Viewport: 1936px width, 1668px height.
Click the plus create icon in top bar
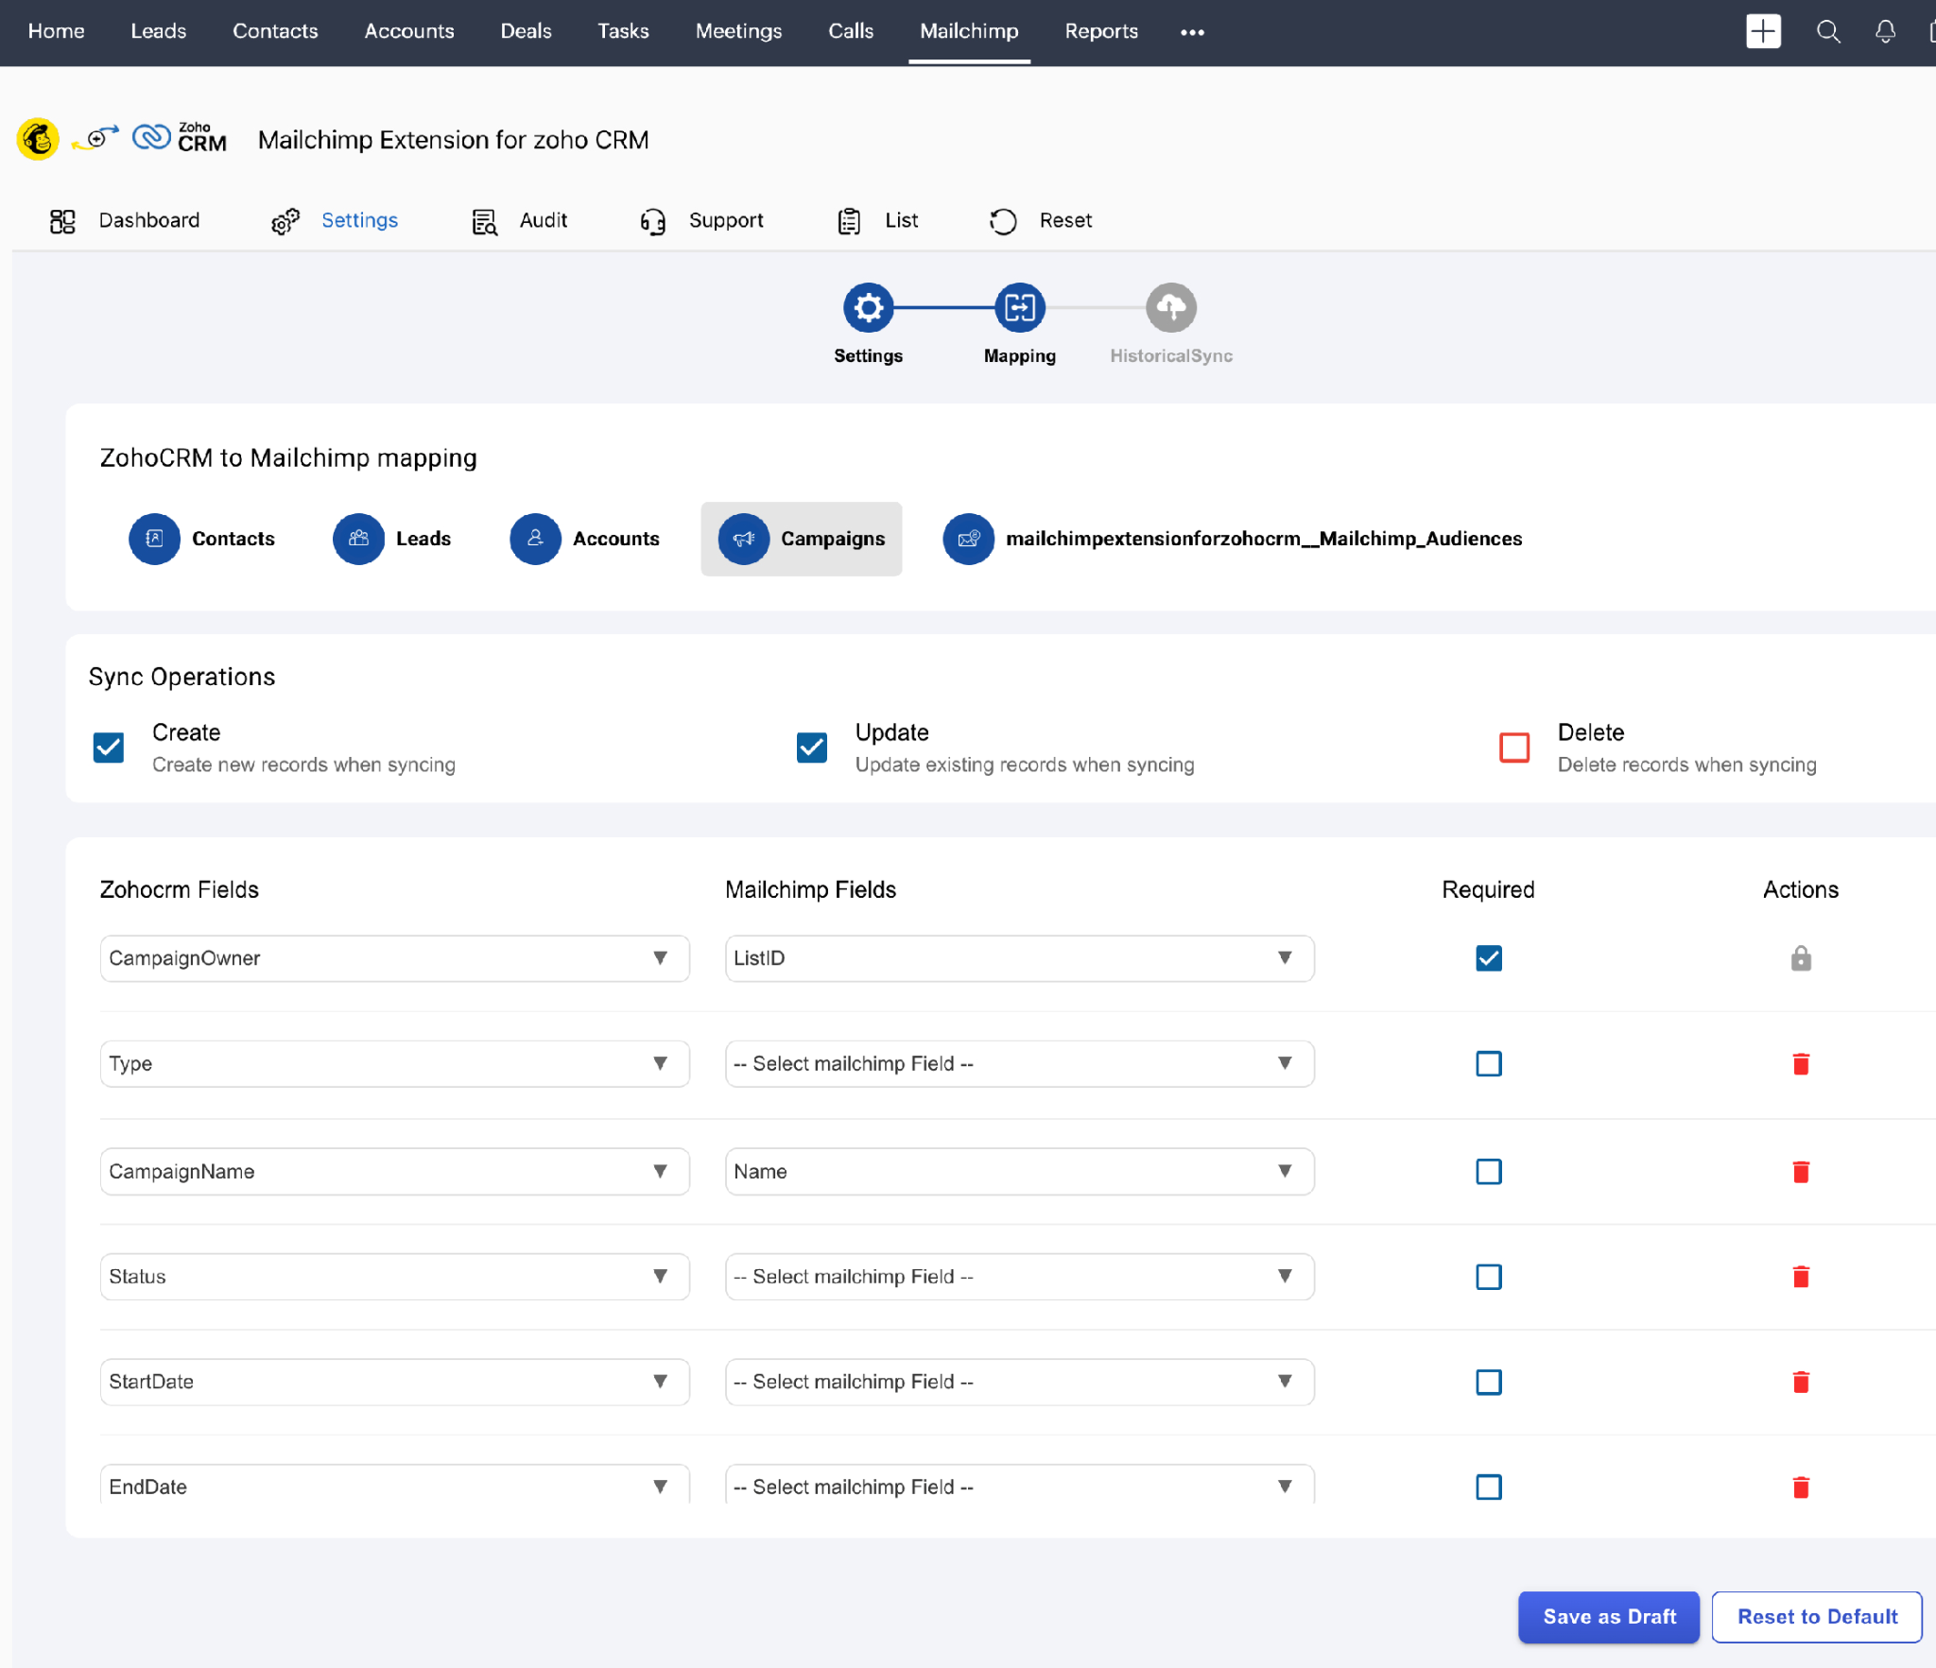pyautogui.click(x=1763, y=31)
